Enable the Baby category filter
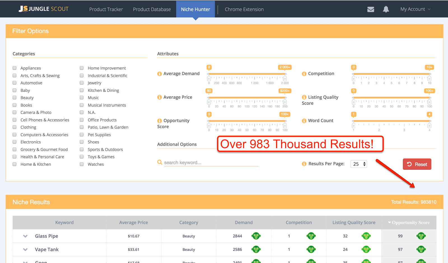 pyautogui.click(x=15, y=90)
